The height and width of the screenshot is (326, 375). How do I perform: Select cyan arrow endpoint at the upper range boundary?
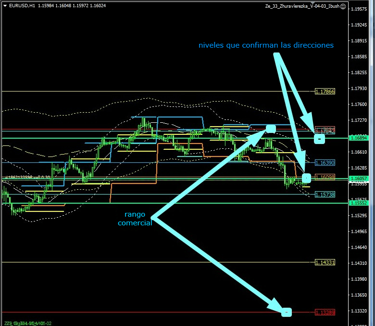(270, 128)
